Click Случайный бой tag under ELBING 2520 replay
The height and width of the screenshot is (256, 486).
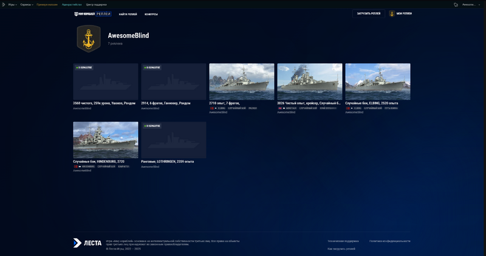click(373, 108)
